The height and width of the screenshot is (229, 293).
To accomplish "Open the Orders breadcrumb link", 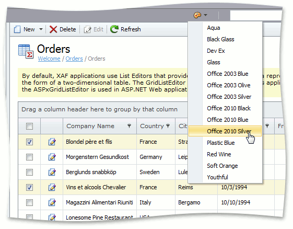I will 74,59.
